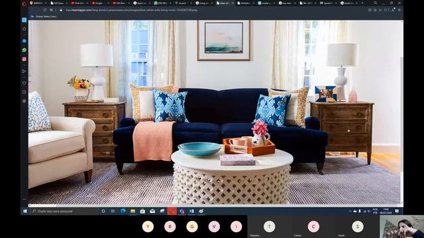This screenshot has height=238, width=424.
Task: Select participant avatar Y
Action: 148,227
